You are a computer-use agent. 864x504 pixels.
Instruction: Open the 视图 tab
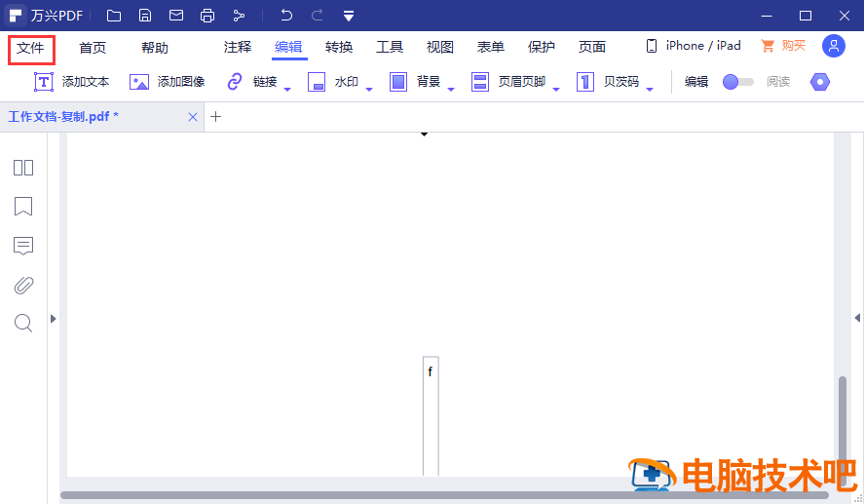[x=440, y=48]
